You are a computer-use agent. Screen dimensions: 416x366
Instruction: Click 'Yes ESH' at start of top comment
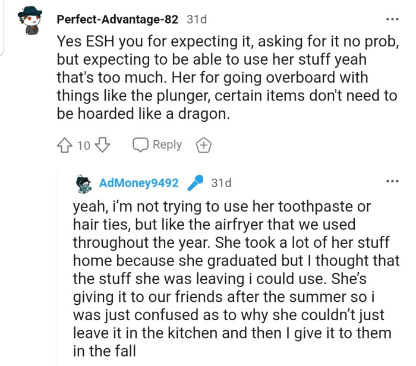(80, 42)
